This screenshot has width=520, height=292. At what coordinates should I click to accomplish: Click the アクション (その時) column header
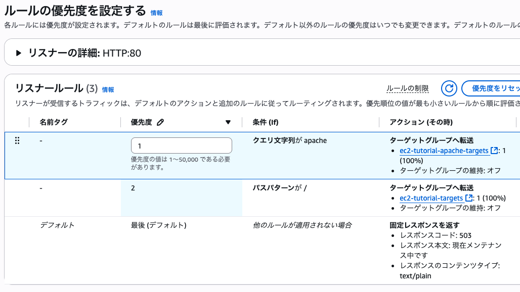[x=421, y=122]
